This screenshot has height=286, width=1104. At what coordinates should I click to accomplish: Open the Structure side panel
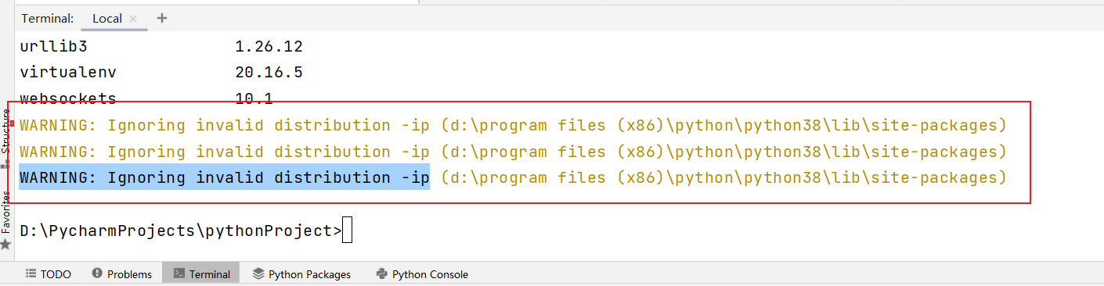click(x=6, y=131)
